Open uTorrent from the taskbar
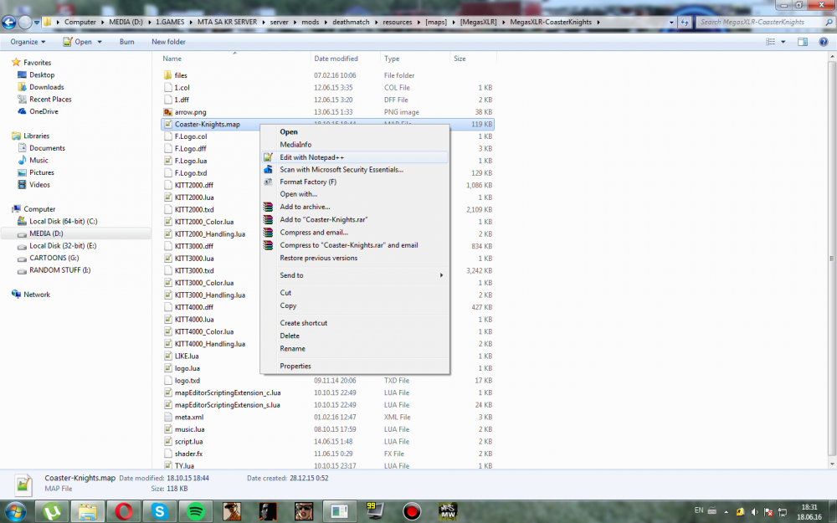This screenshot has height=523, width=837. point(50,510)
